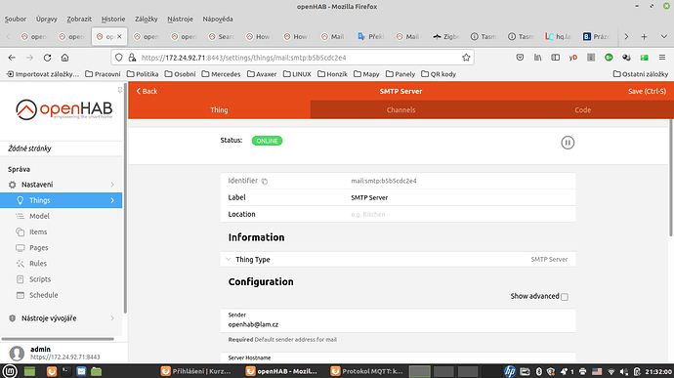Viewport: 674px width, 378px height.
Task: Open the Soubor menu
Action: (x=16, y=19)
